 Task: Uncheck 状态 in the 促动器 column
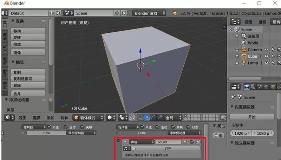188,127
